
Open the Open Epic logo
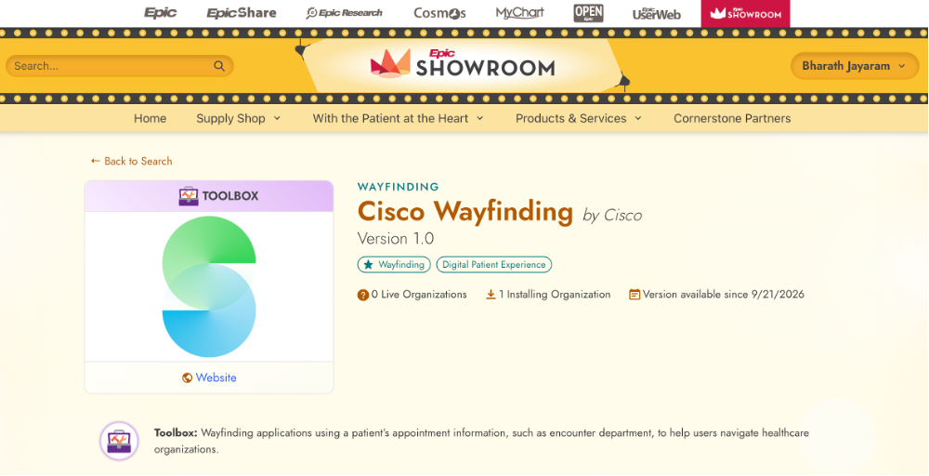tap(588, 13)
